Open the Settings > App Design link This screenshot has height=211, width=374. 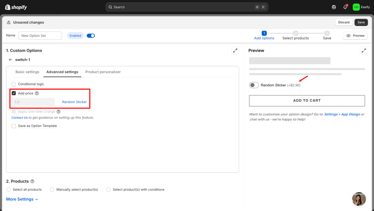click(342, 114)
